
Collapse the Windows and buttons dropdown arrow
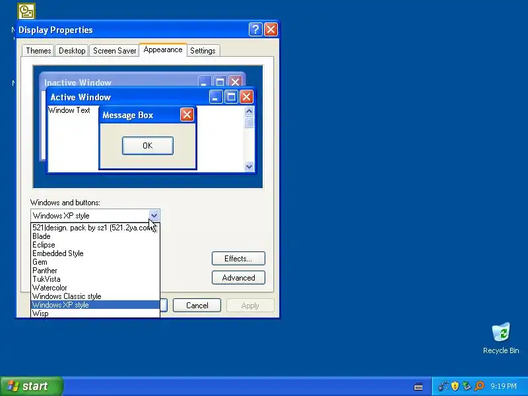click(154, 216)
